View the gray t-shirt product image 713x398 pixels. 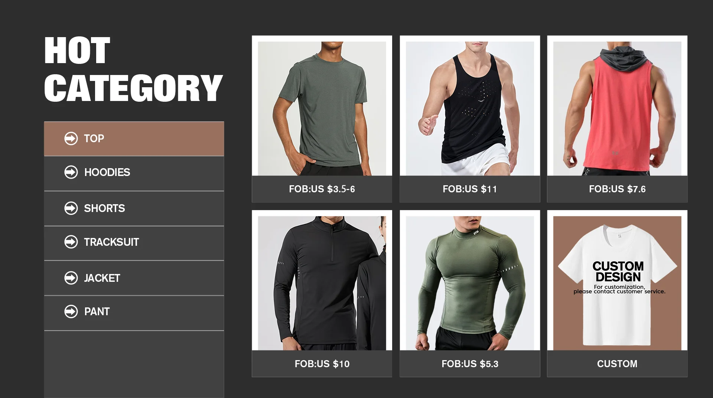pos(322,108)
